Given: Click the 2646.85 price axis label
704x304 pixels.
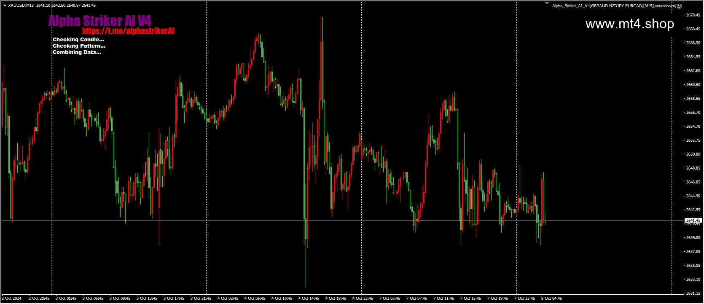Looking at the screenshot, I should (693, 182).
